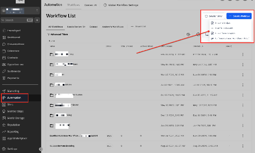This screenshot has height=153, width=255.
Task: Click the lightning bolt quick-actions icon
Action: (x=37, y=20)
